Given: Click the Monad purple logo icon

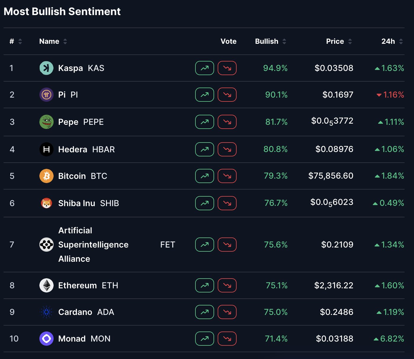Looking at the screenshot, I should [46, 339].
